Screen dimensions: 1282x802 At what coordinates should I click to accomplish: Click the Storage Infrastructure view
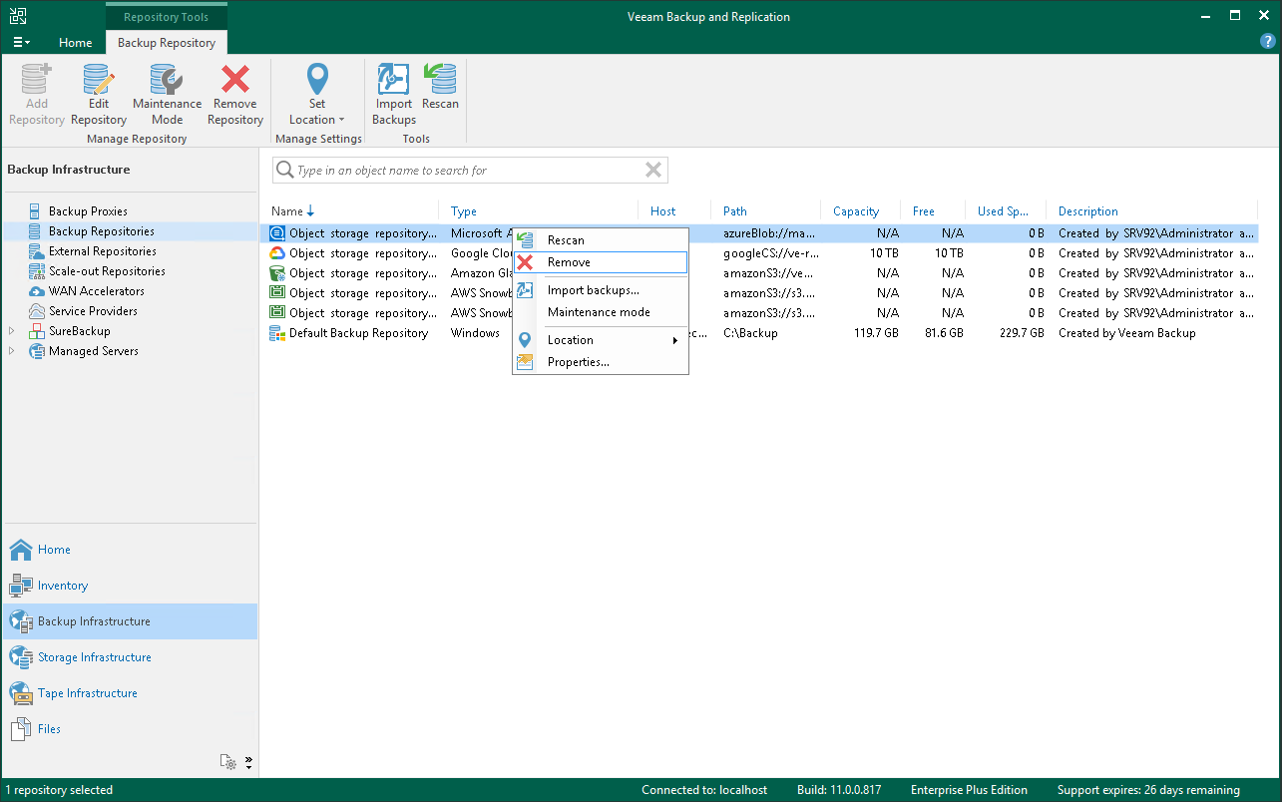pos(93,656)
